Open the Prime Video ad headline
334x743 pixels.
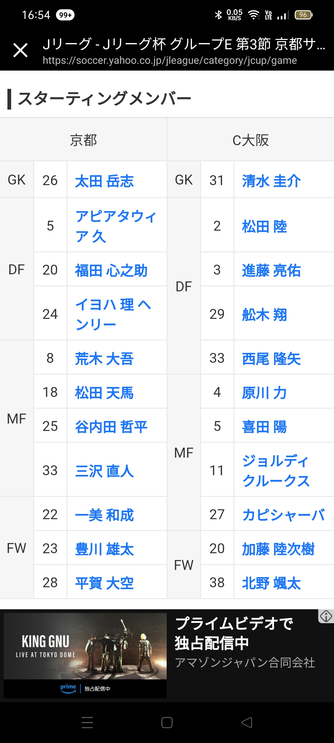click(234, 633)
